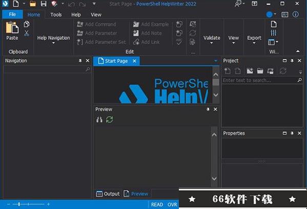Screen dimensions: 307x209
Task: Click Project toolbar open folder icon
Action: pos(260,71)
